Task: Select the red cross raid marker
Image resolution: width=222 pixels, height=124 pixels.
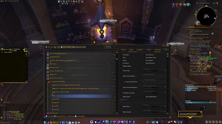Action: click(61, 1)
